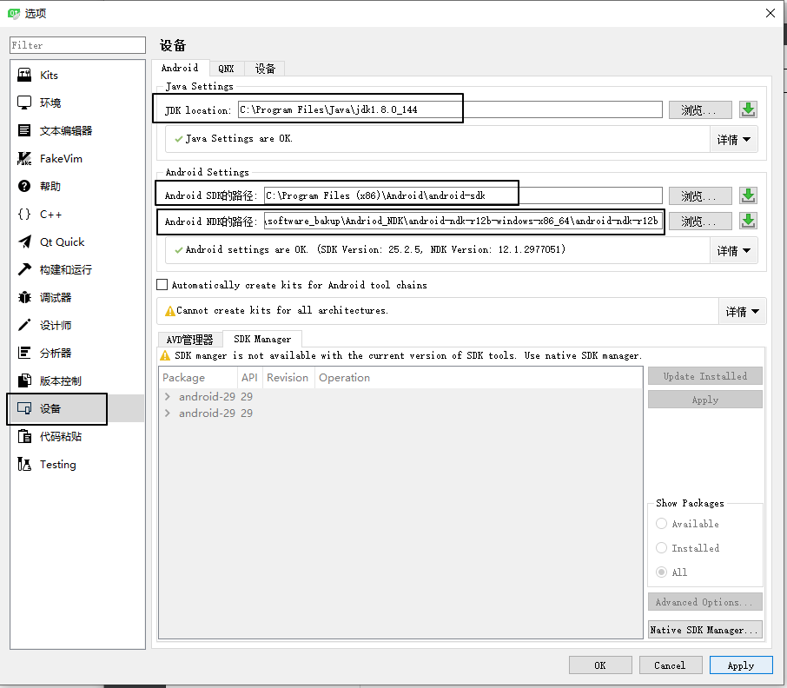Select the 调试器 (Debugger) sidebar icon
Screen dimensions: 787x688
(24, 297)
